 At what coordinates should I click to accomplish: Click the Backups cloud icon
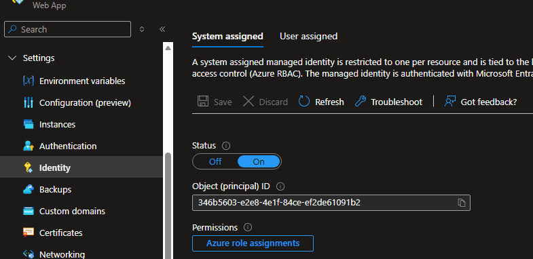(29, 189)
